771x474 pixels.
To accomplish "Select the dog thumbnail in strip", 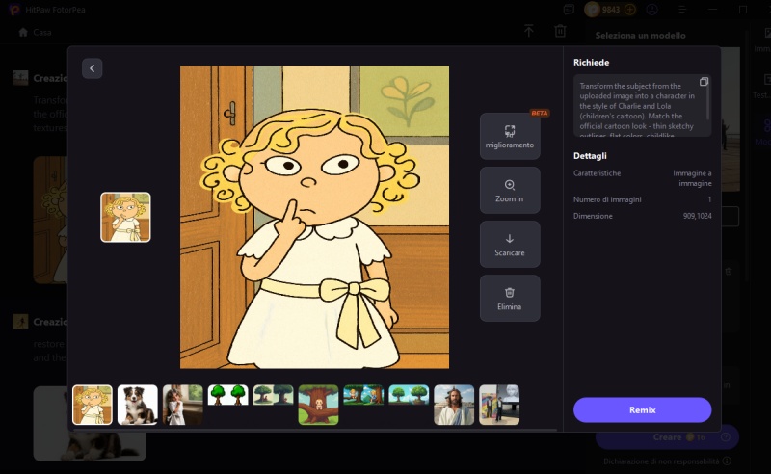I will [138, 405].
